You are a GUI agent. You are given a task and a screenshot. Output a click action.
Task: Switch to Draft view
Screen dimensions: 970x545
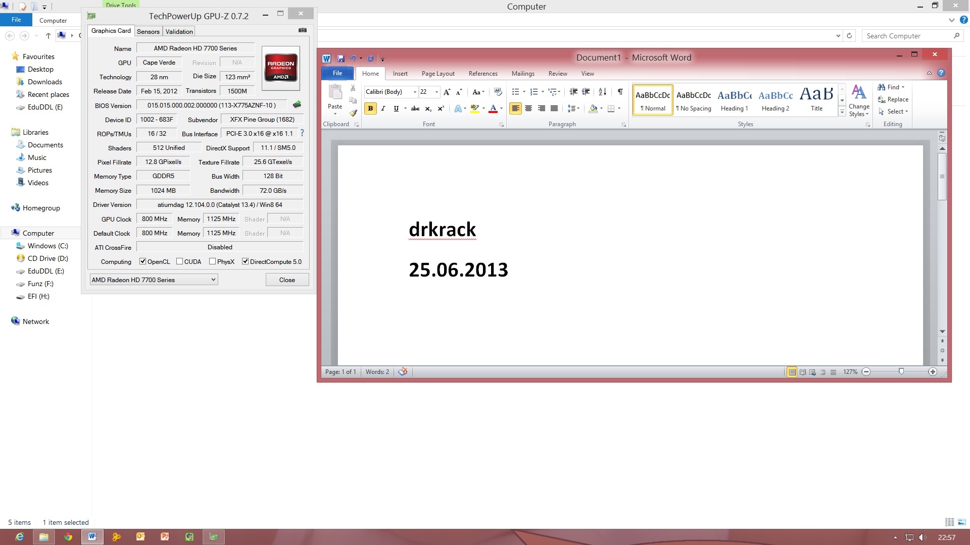pyautogui.click(x=833, y=372)
